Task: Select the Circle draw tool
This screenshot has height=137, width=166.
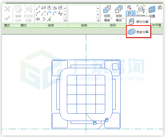Action: click(60, 8)
